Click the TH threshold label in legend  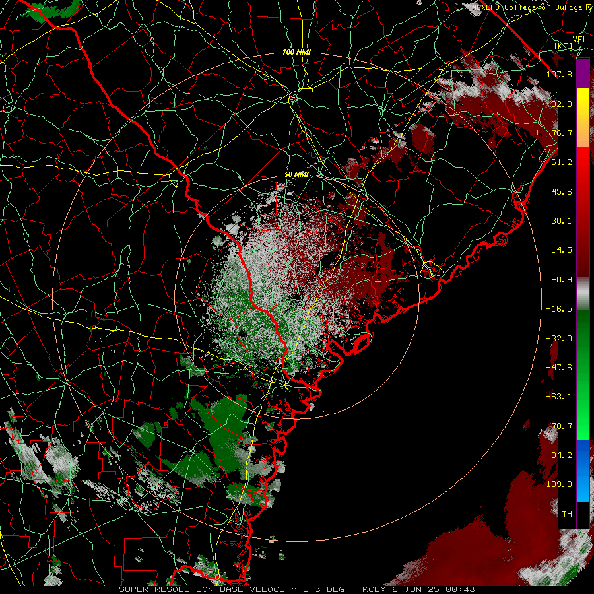coord(567,514)
